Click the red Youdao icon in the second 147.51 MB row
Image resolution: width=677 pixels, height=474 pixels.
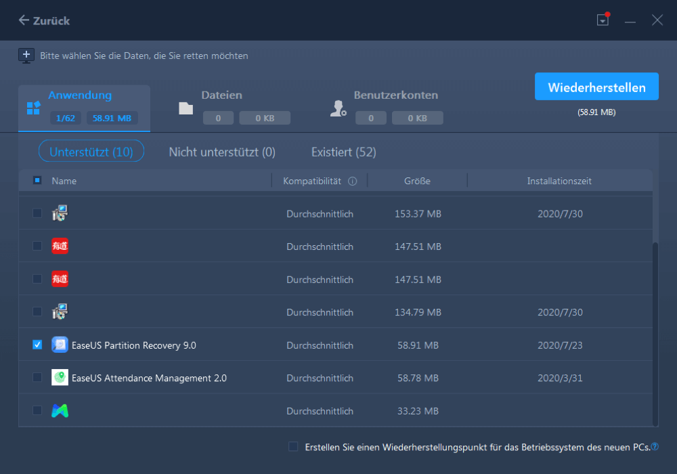point(60,279)
